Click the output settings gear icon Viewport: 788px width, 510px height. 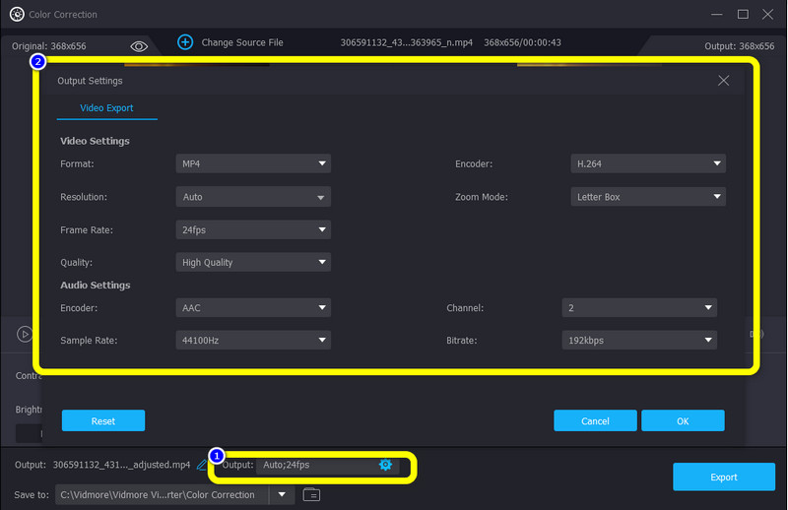pos(385,465)
